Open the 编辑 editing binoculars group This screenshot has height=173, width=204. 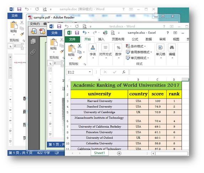[x=172, y=51]
